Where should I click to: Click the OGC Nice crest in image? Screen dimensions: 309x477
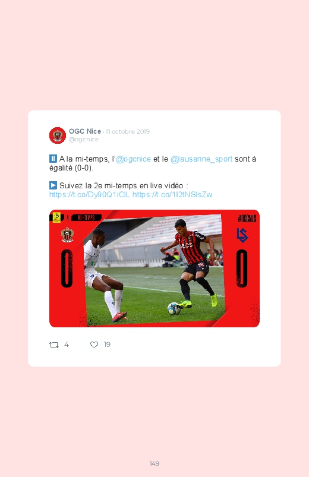[x=67, y=235]
